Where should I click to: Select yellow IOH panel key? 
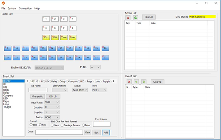pos(55,37)
